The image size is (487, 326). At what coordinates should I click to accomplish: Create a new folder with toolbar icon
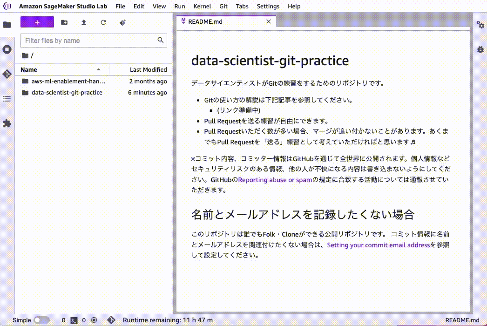click(x=64, y=22)
